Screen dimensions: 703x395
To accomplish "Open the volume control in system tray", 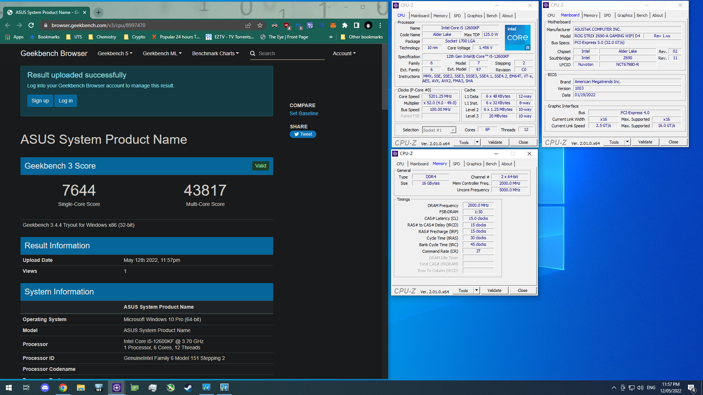I will (640, 388).
